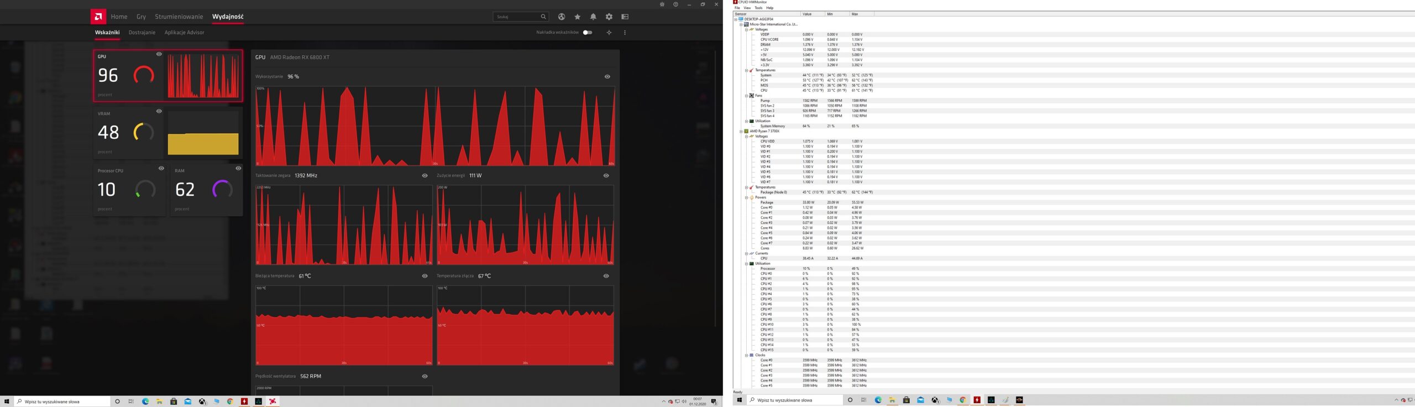The height and width of the screenshot is (407, 1415).
Task: Toggle eye for Prędkość wentylatora graph
Action: (425, 377)
